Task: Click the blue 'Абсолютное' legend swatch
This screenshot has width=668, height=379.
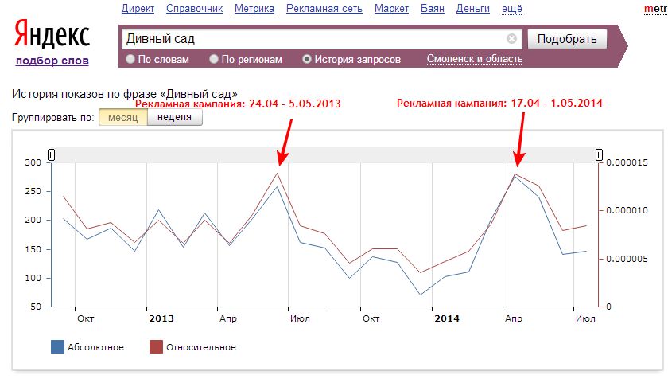Action: click(x=57, y=346)
